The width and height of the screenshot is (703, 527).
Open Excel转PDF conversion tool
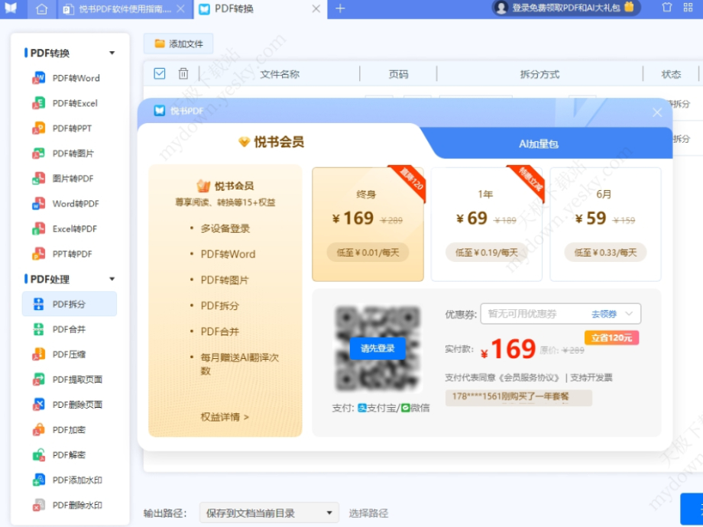[66, 228]
